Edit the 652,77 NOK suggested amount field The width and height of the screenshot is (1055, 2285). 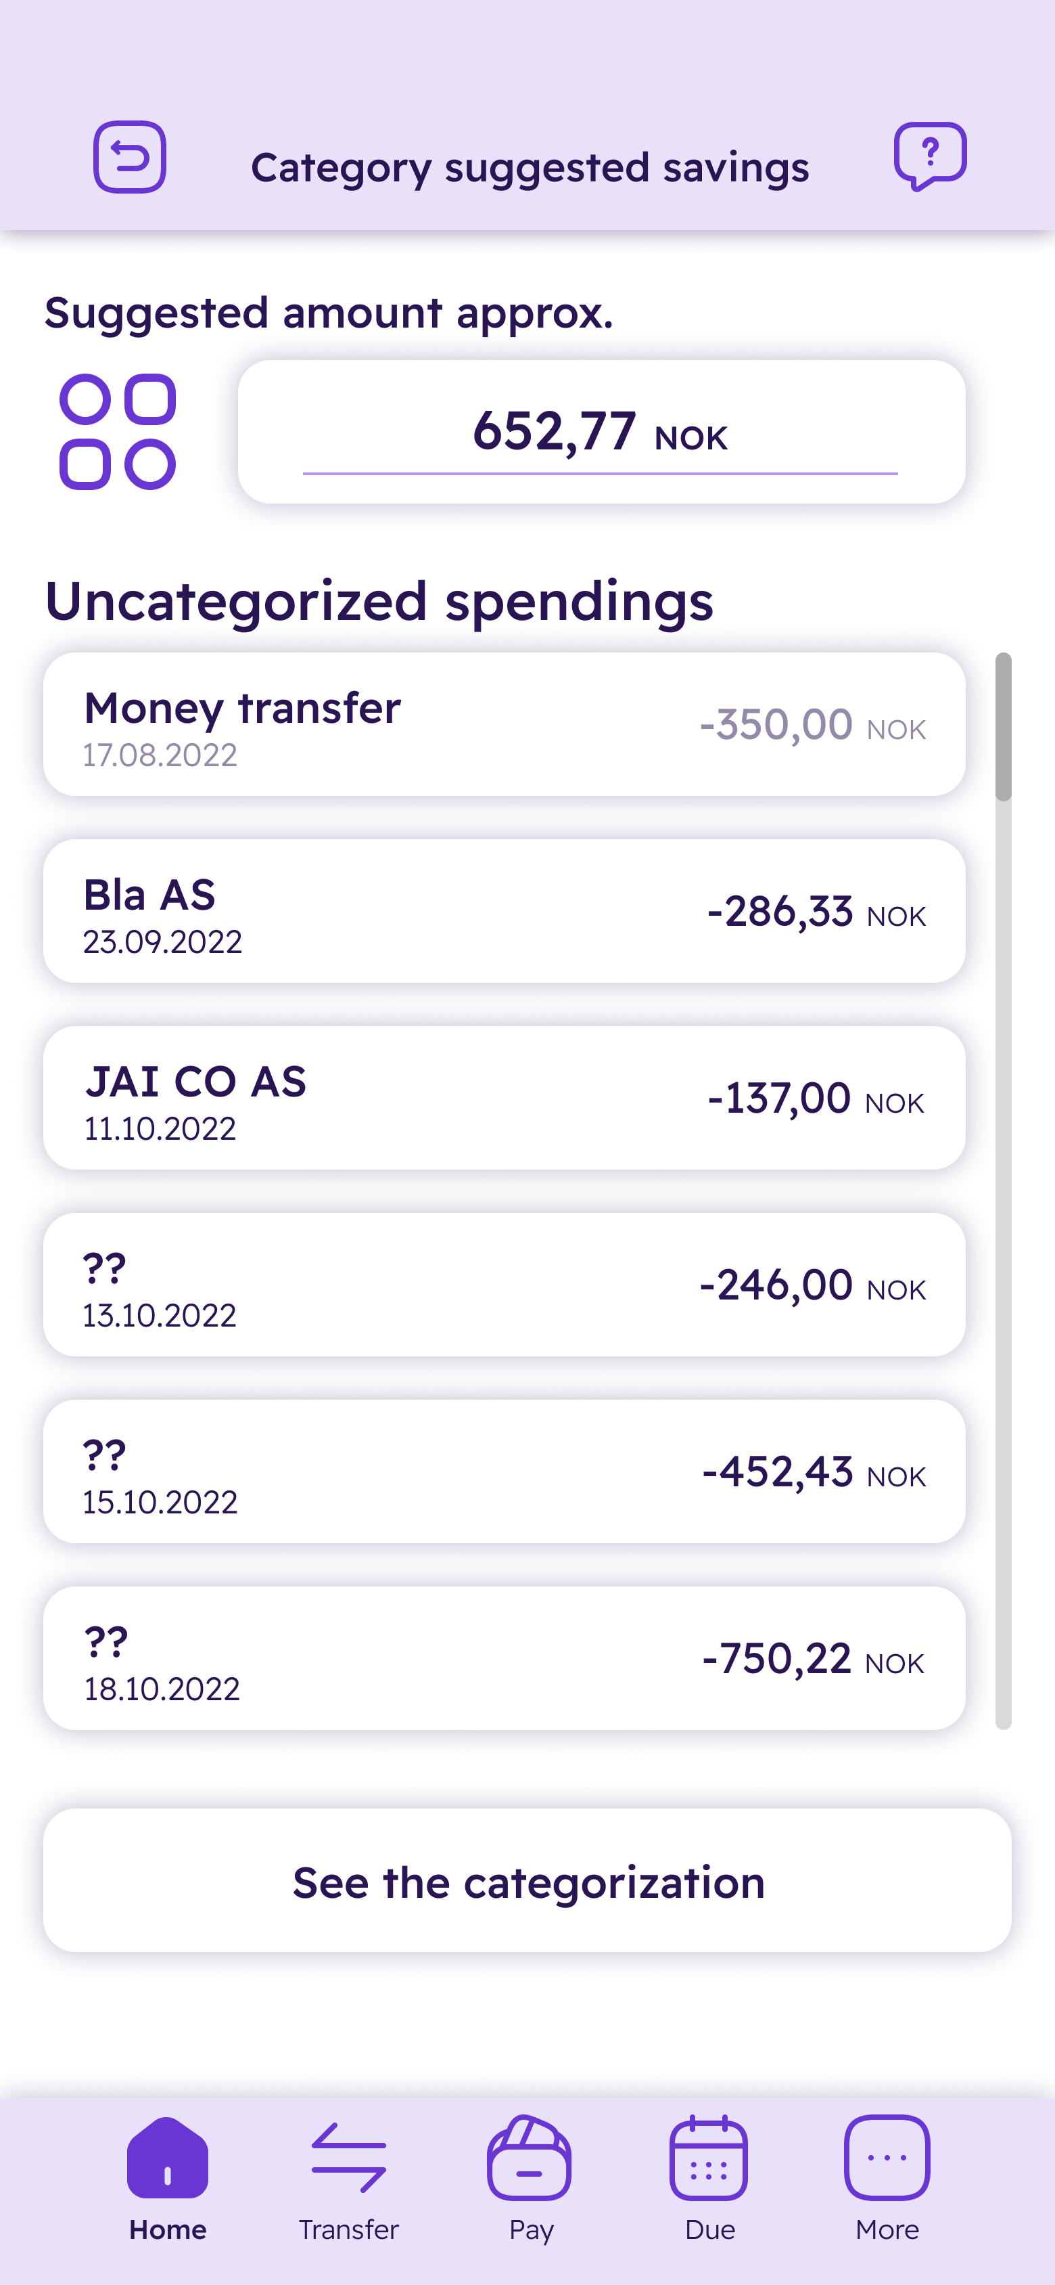tap(601, 432)
